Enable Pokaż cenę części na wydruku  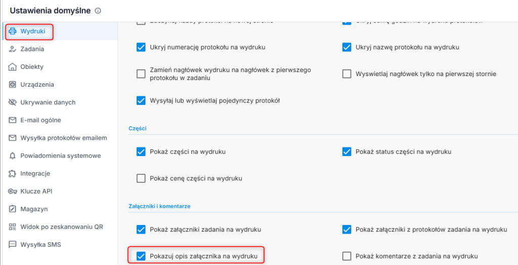tap(141, 179)
